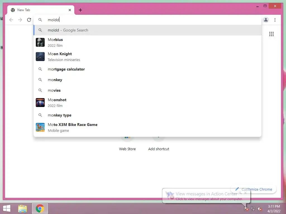Open File Explorer from the taskbar

tap(22, 208)
